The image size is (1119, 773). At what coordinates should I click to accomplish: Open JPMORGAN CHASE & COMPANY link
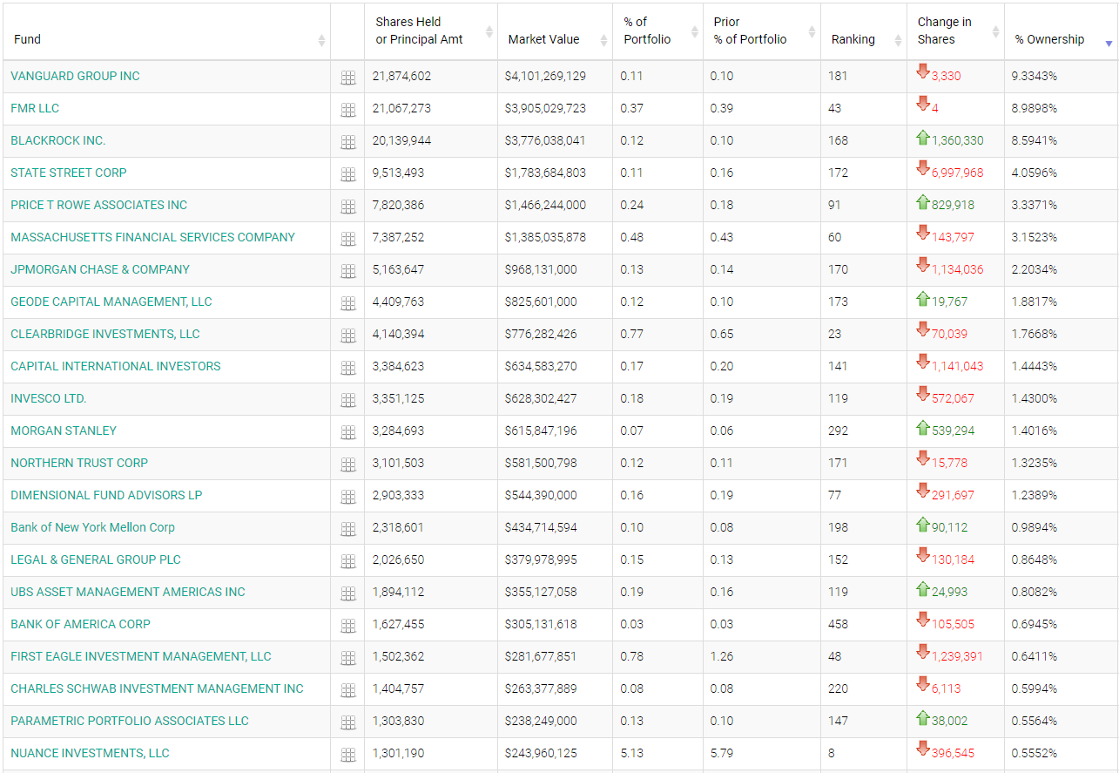tap(100, 269)
